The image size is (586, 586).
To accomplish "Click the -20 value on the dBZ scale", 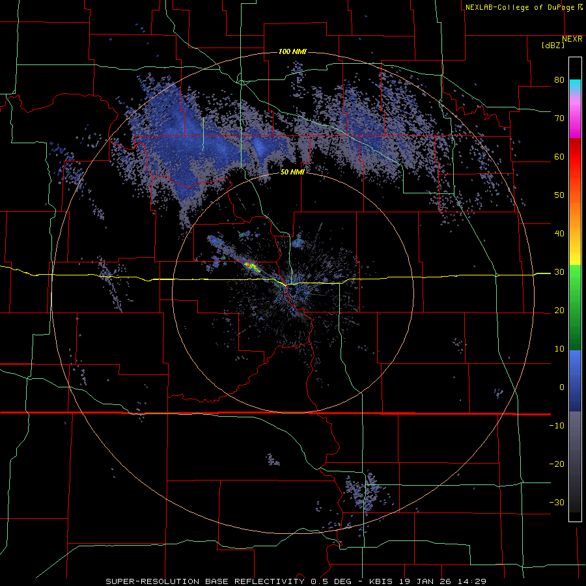I will tap(557, 464).
